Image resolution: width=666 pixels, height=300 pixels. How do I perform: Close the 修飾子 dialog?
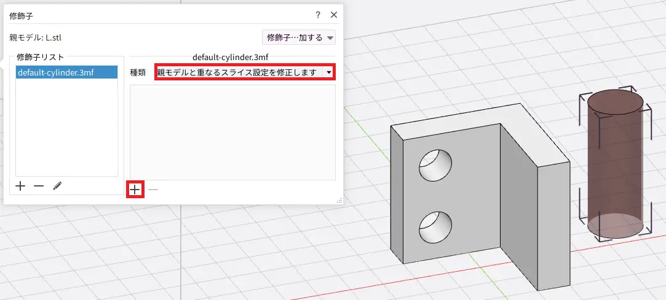coord(334,15)
